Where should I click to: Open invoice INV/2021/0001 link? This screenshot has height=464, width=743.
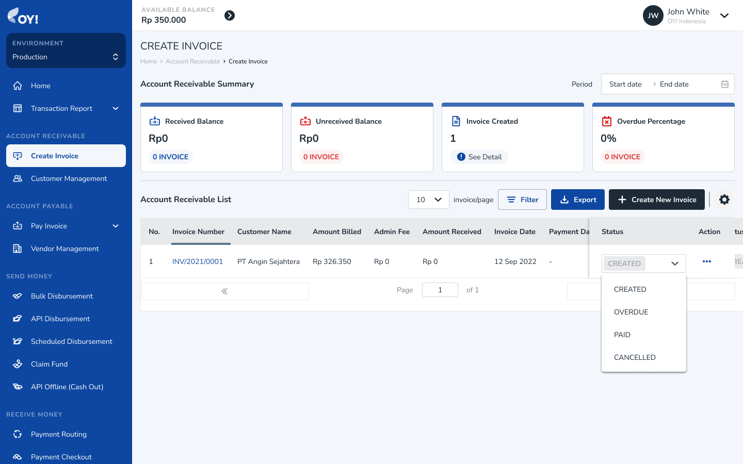[x=198, y=261]
